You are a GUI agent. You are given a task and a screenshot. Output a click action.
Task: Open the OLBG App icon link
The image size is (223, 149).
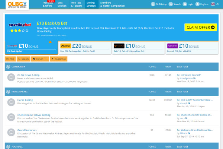coord(153,4)
